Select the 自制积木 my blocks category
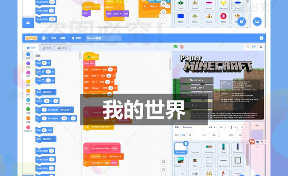The width and height of the screenshot is (288, 176). pyautogui.click(x=28, y=129)
